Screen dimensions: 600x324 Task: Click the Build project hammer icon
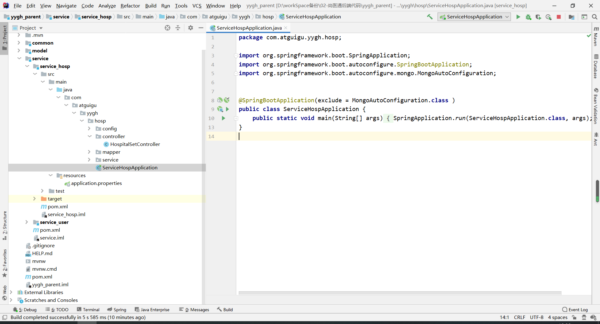pyautogui.click(x=430, y=17)
